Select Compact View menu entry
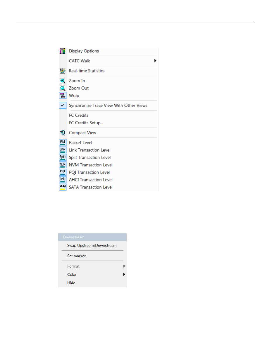 pyautogui.click(x=82, y=133)
